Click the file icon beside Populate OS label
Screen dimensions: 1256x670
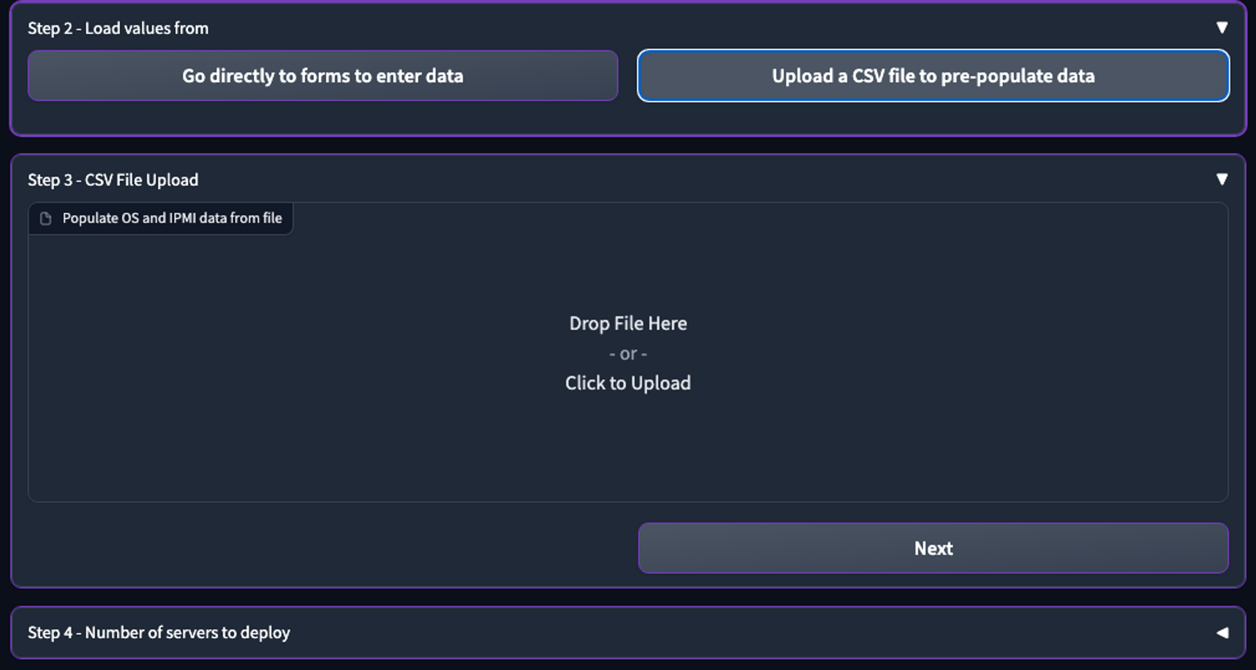click(x=45, y=219)
